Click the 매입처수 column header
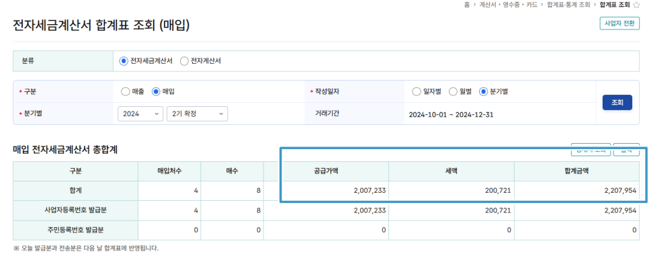 (x=169, y=171)
